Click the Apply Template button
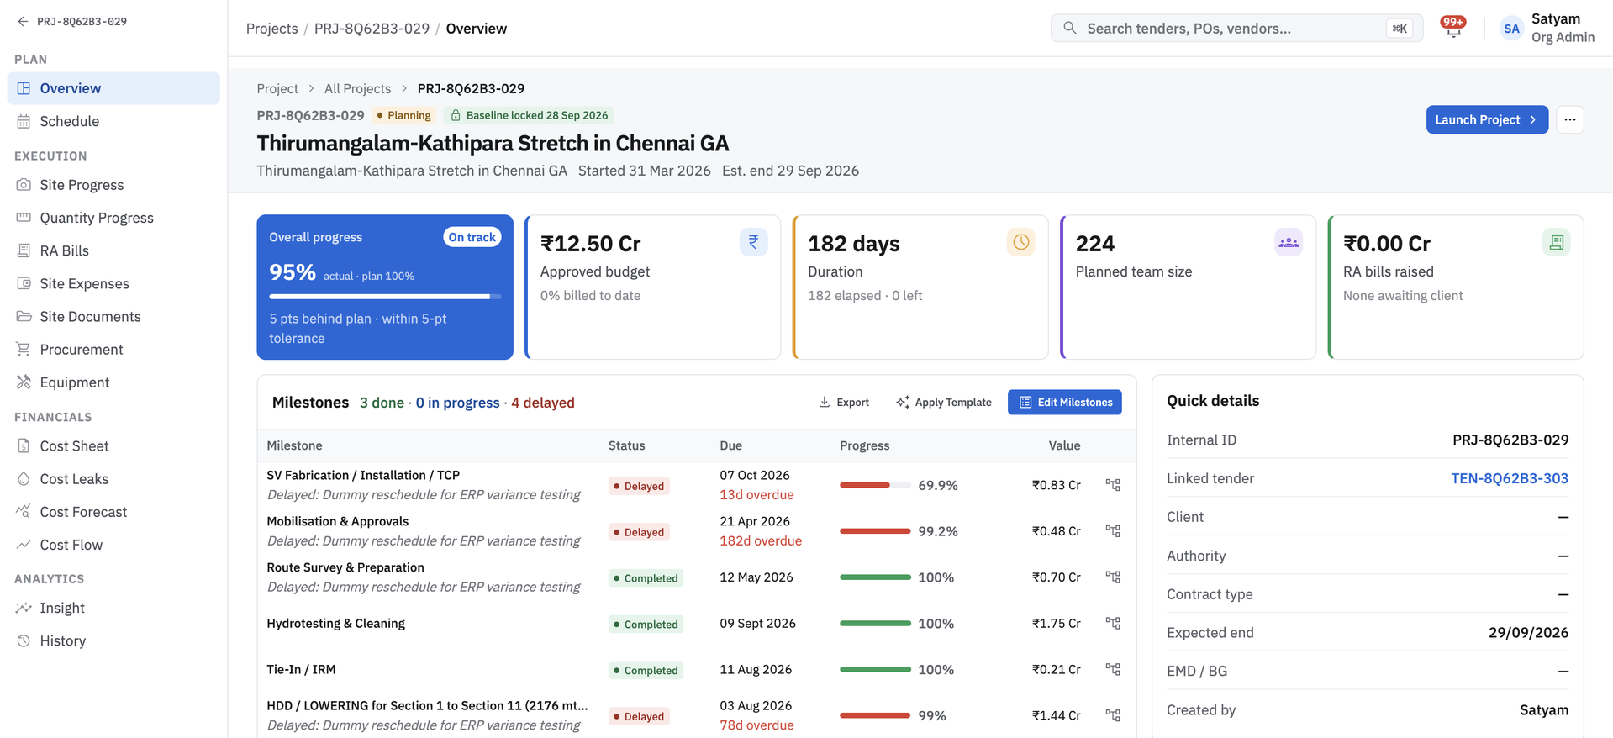 tap(944, 402)
